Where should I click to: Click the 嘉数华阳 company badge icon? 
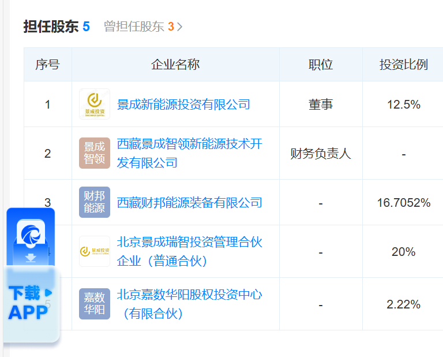point(94,304)
